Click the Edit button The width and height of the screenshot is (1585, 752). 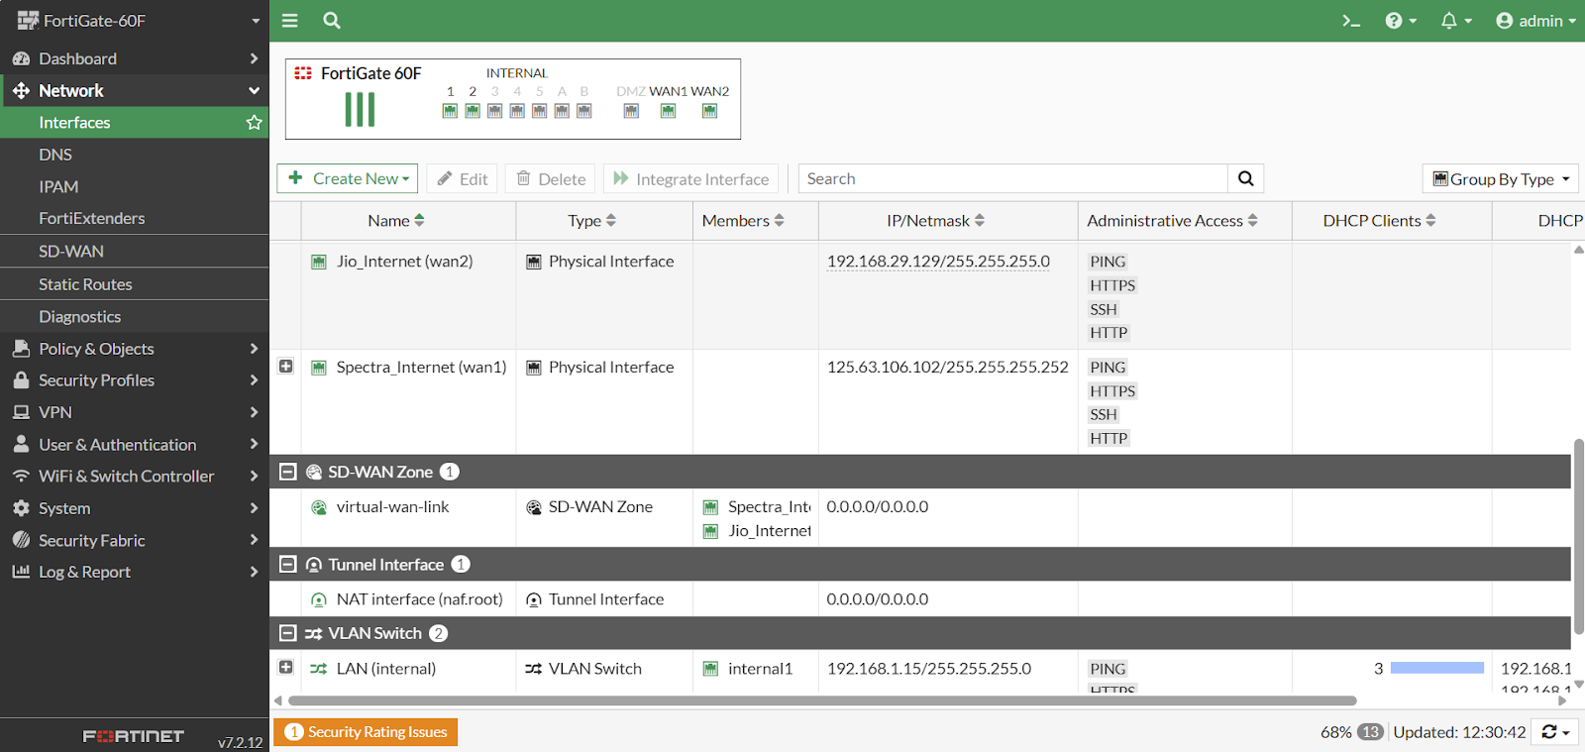click(463, 178)
